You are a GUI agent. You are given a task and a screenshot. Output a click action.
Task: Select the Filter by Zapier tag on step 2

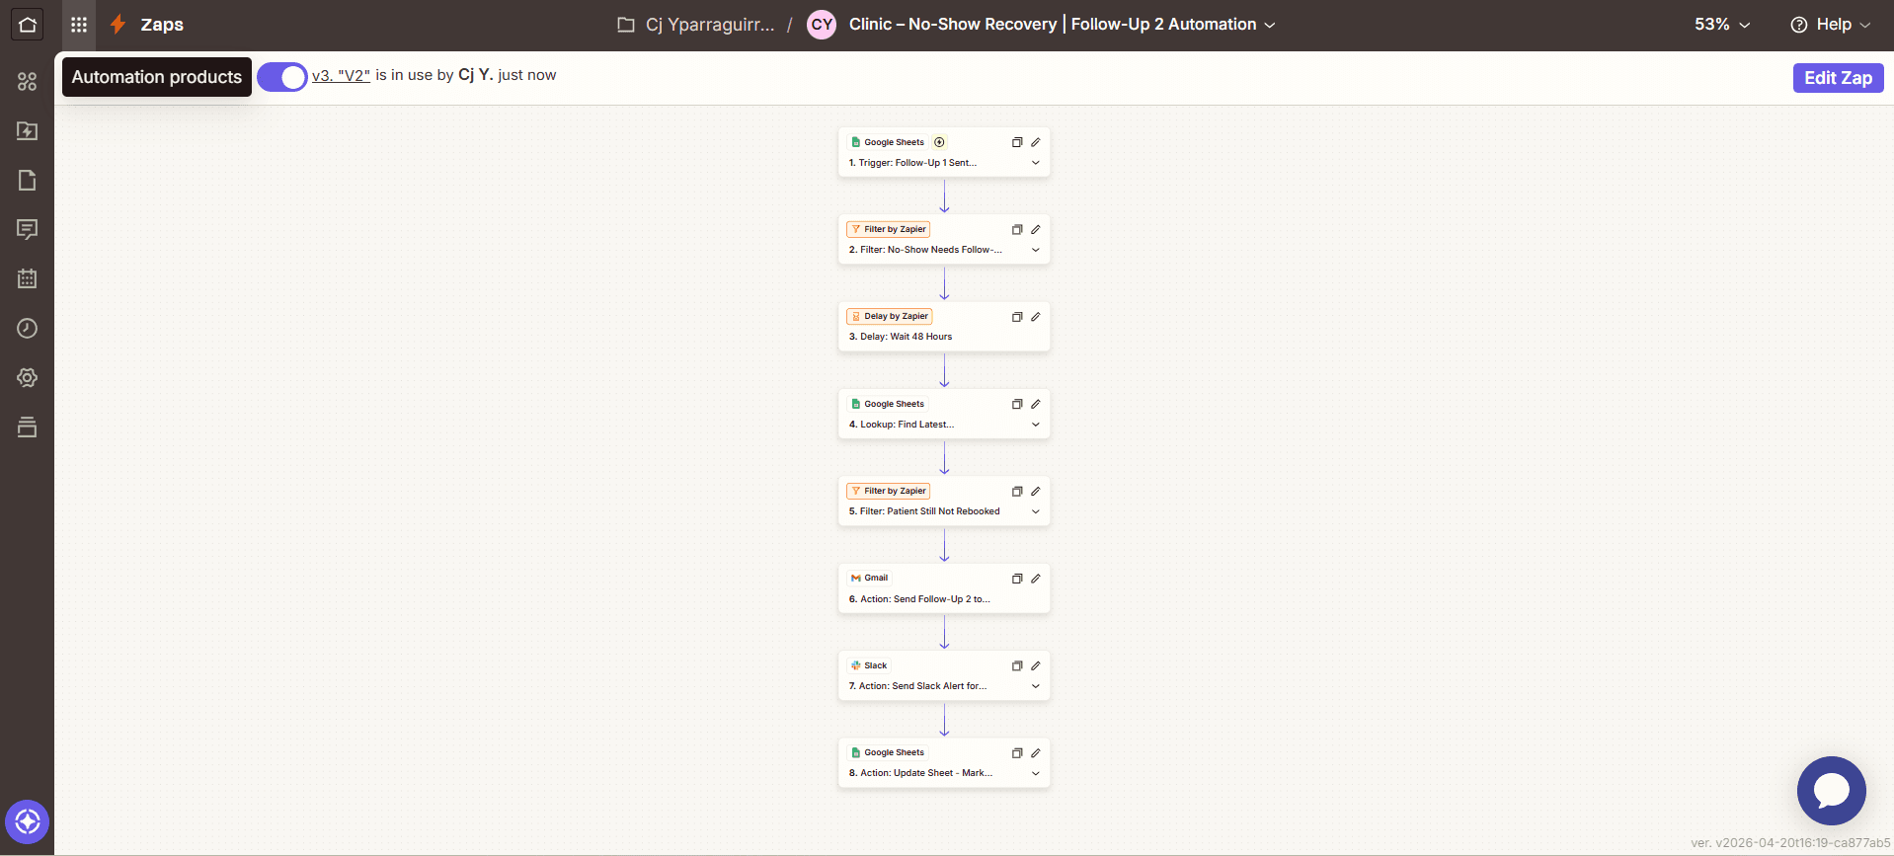click(888, 229)
